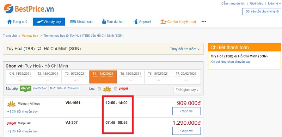The height and width of the screenshot is (137, 282).
Task: Open Tour du lịch suitcase icon
Action: point(104,21)
